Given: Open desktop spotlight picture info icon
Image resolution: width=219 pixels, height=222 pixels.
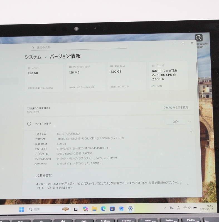Looking at the screenshot, I should coord(199,38).
